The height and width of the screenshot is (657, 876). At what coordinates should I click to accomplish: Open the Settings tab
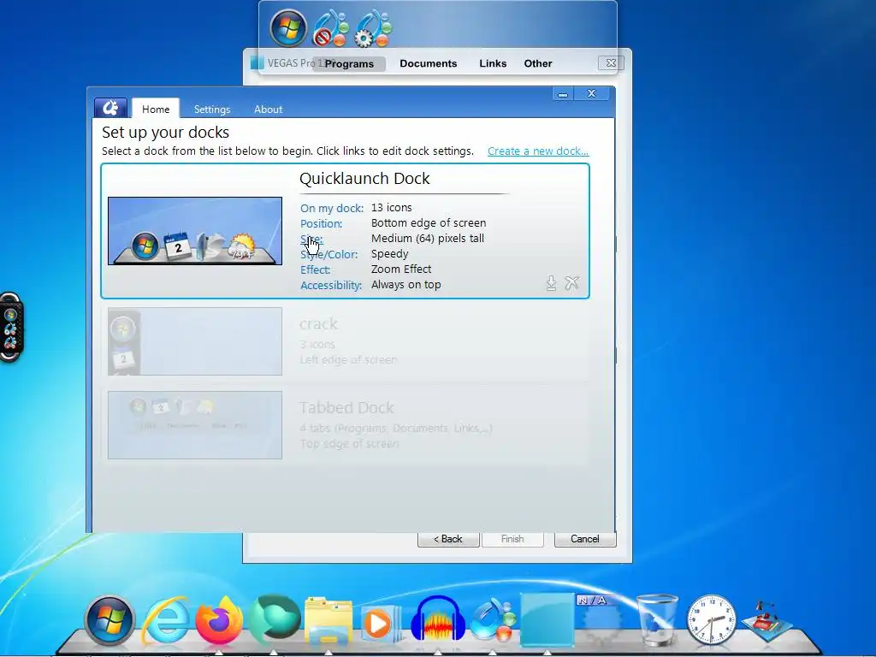tap(212, 109)
